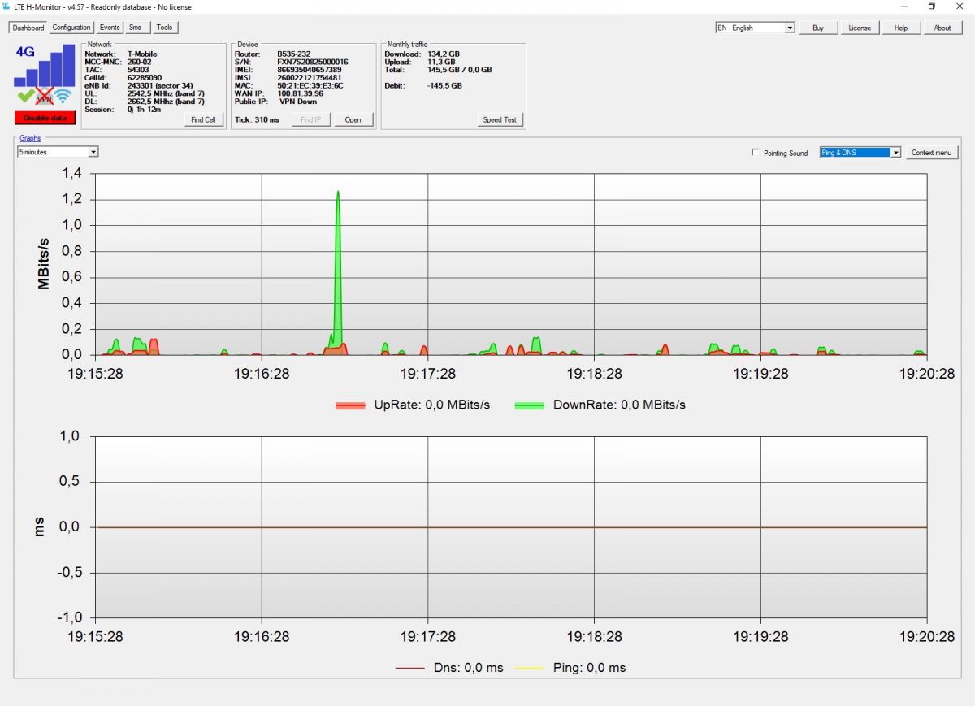Click the 4G signal strength bars icon
Image resolution: width=975 pixels, height=706 pixels.
click(x=44, y=66)
